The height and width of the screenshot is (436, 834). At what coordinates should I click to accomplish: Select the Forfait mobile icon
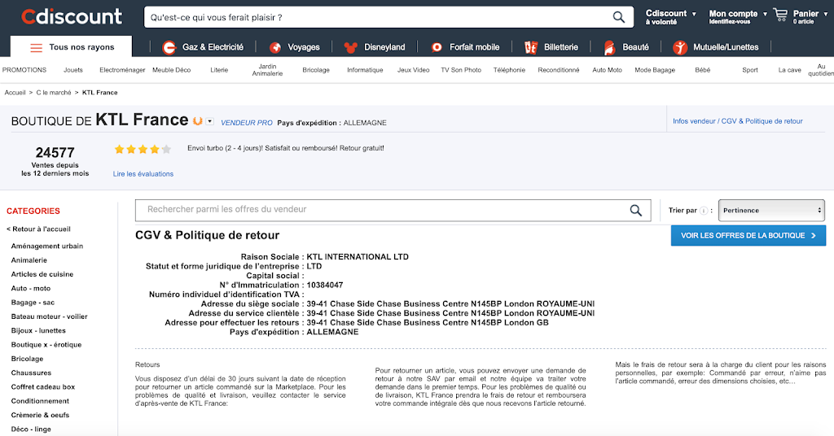pos(437,47)
